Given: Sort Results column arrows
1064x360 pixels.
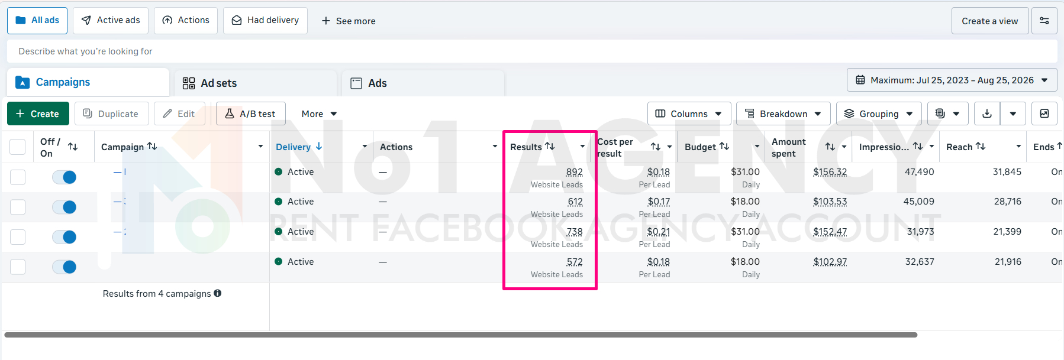Looking at the screenshot, I should [x=550, y=146].
